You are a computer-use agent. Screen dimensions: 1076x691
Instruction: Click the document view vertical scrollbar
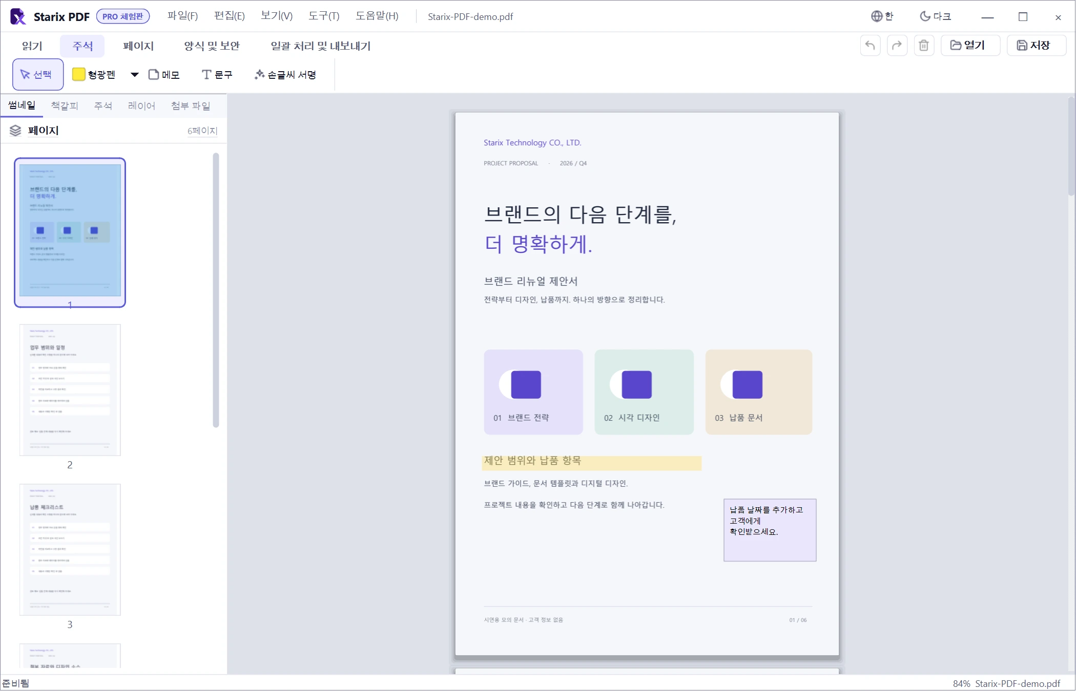pyautogui.click(x=1071, y=146)
